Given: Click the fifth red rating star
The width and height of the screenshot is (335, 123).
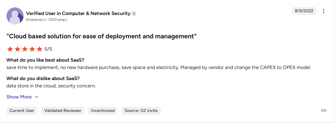Looking at the screenshot, I should tap(40, 49).
